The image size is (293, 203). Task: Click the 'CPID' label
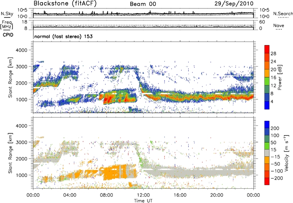(8, 35)
